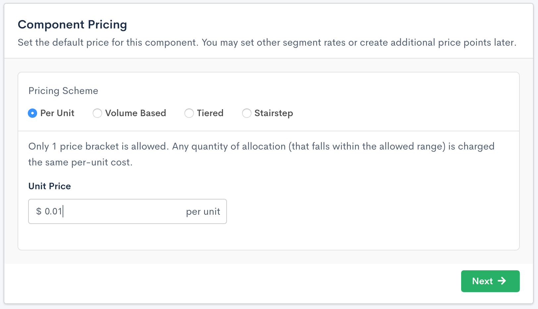The height and width of the screenshot is (309, 538).
Task: Click the "Pricing Scheme" section label
Action: [63, 91]
